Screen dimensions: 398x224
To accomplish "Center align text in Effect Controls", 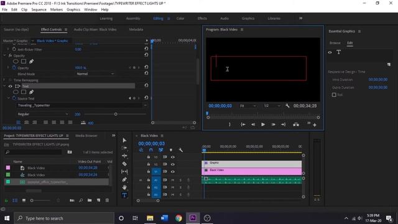I will 26,123.
